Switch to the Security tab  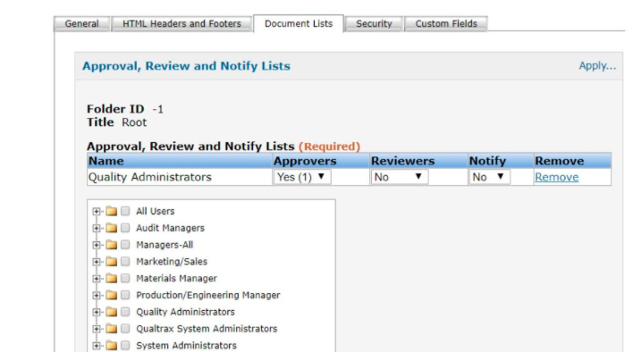coord(374,24)
